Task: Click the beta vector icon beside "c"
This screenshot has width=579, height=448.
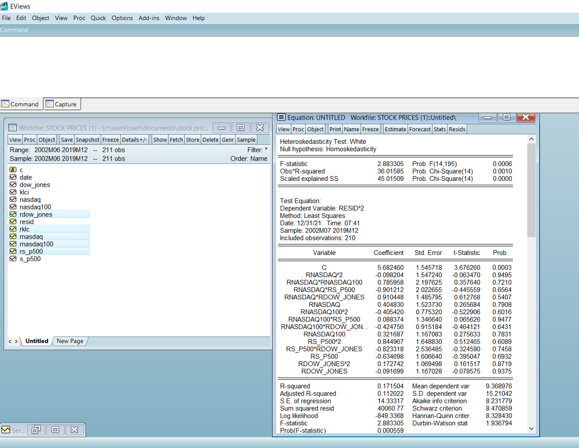Action: pyautogui.click(x=12, y=170)
